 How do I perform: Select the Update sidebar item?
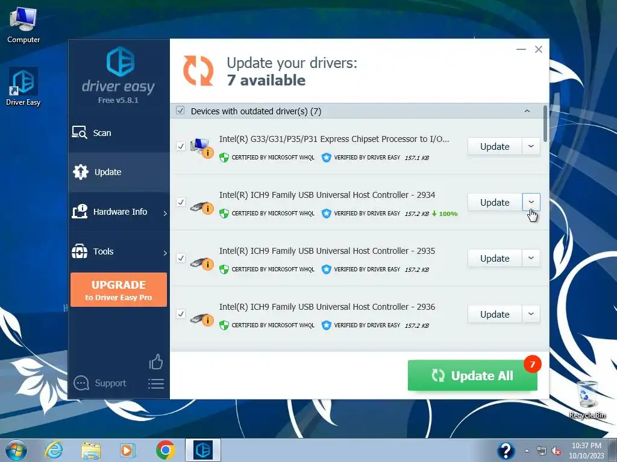119,172
